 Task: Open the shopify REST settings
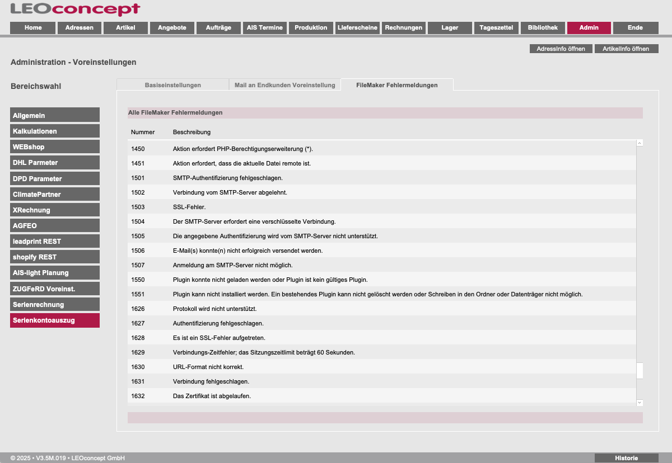55,257
